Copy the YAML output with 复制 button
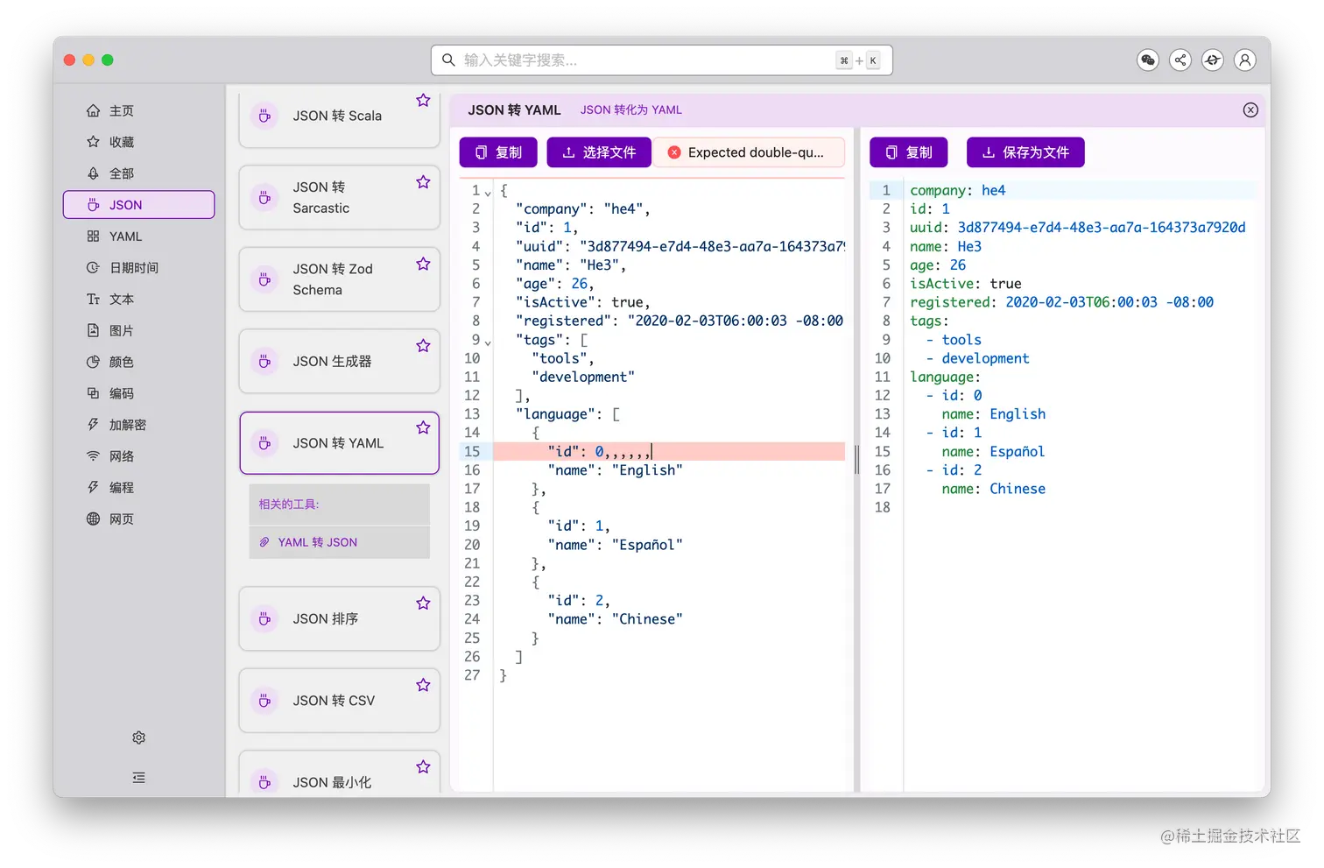 pos(908,152)
